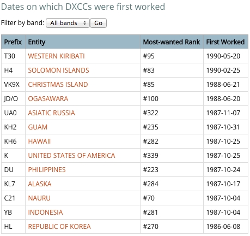Open the 'All bands' filter dropdown
Image resolution: width=250 pixels, height=236 pixels.
click(68, 23)
